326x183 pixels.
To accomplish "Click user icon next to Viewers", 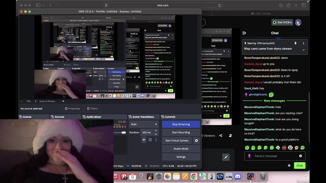I will (x=230, y=136).
